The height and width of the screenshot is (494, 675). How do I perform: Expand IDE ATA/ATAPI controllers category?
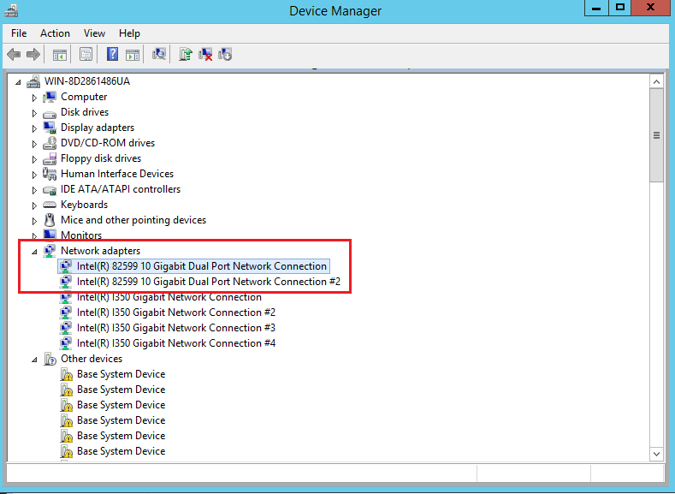34,190
